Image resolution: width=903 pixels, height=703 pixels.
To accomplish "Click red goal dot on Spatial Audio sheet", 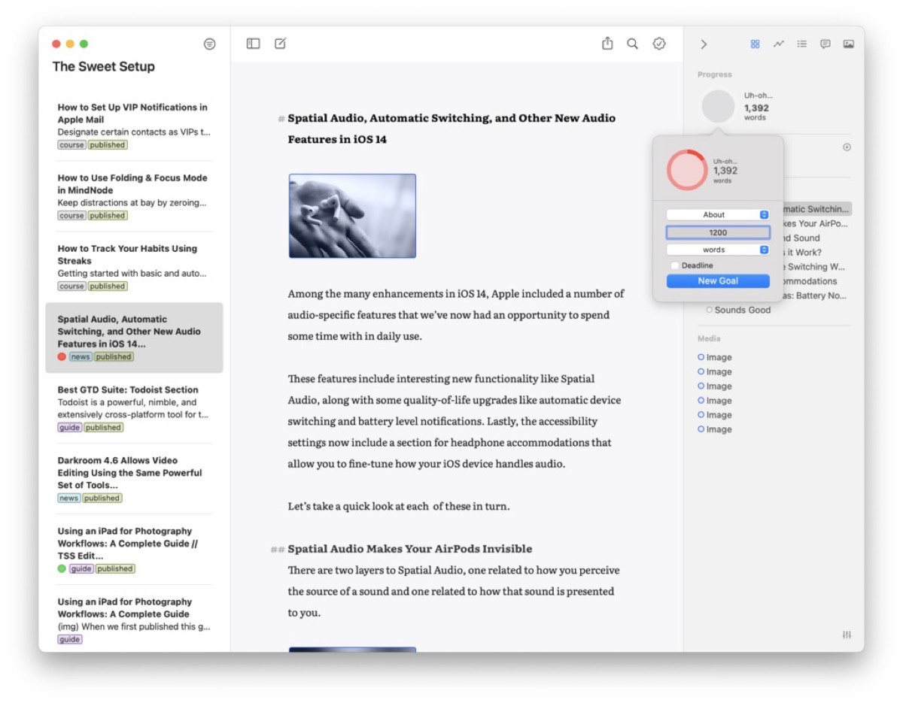I will pyautogui.click(x=62, y=357).
